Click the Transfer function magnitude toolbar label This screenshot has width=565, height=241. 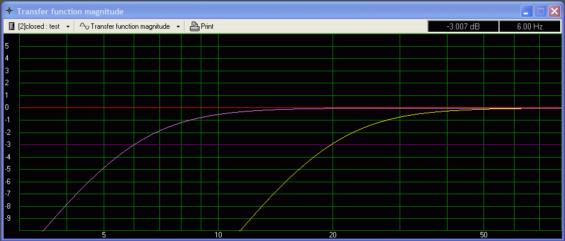(130, 26)
